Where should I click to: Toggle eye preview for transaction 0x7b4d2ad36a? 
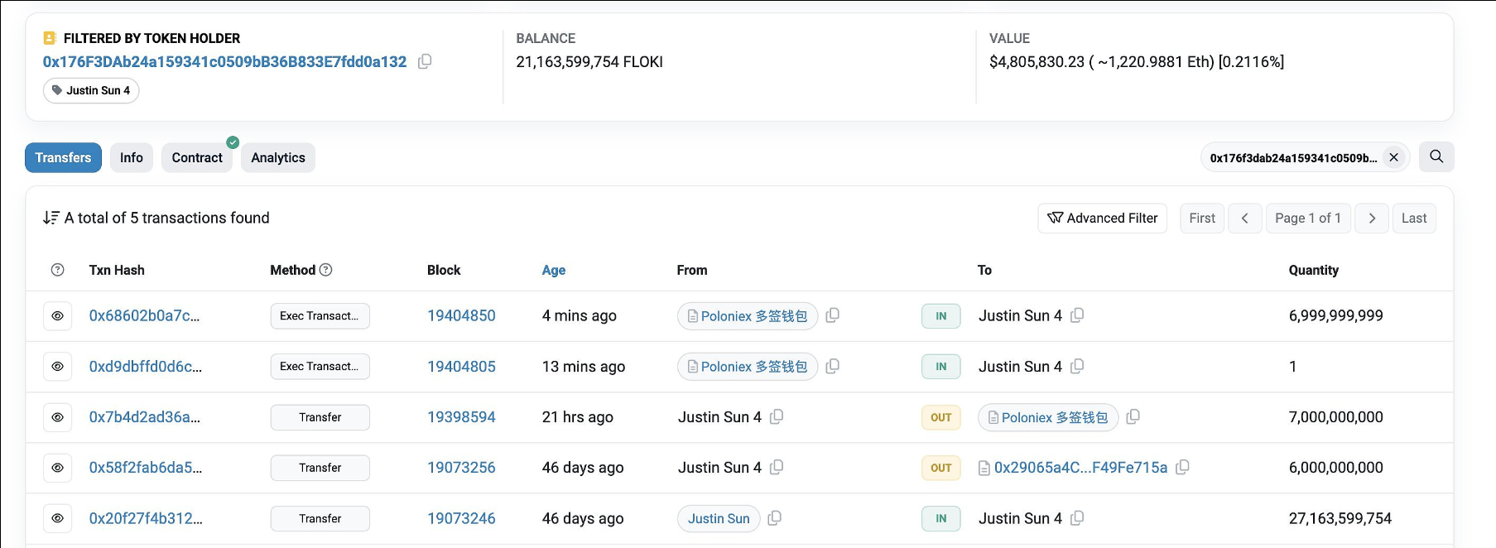[x=57, y=417]
